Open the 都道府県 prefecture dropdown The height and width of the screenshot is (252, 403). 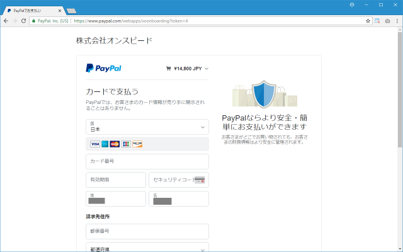[x=147, y=247]
